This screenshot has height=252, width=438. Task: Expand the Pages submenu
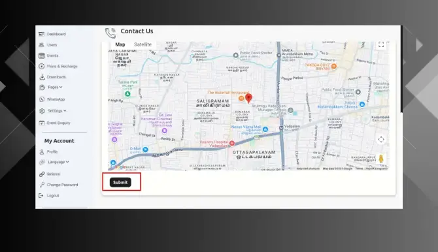[x=55, y=87]
